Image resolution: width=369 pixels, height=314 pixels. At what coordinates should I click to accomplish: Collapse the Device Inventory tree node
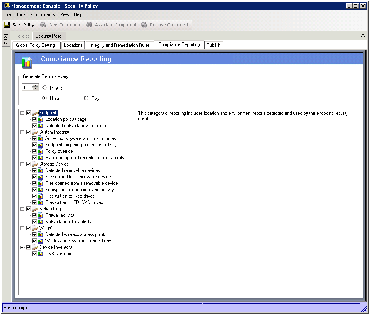point(22,247)
